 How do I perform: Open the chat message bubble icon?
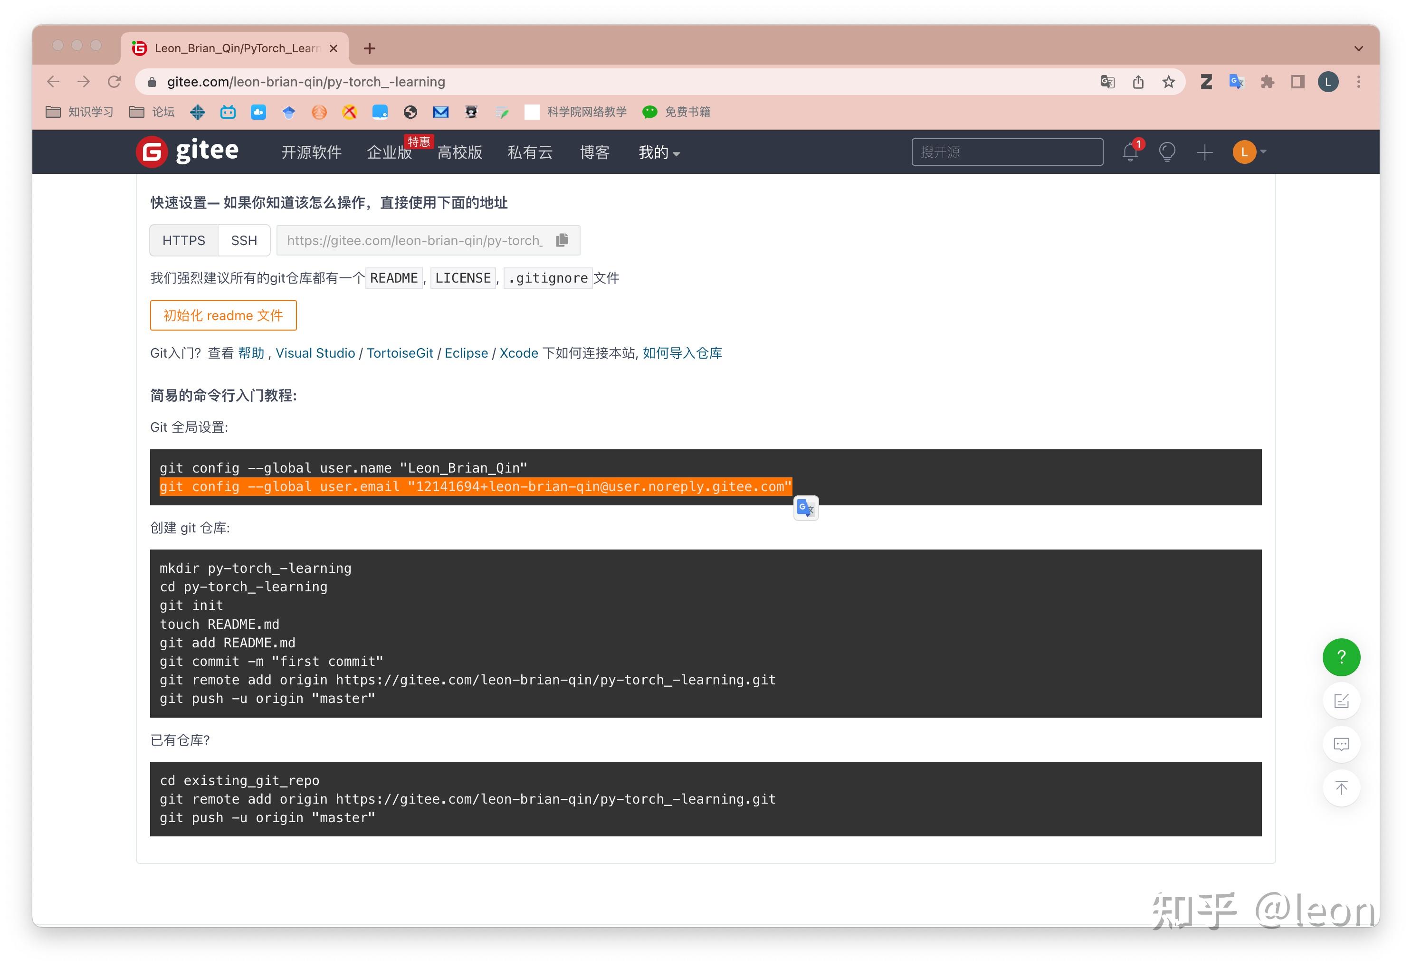tap(1341, 744)
